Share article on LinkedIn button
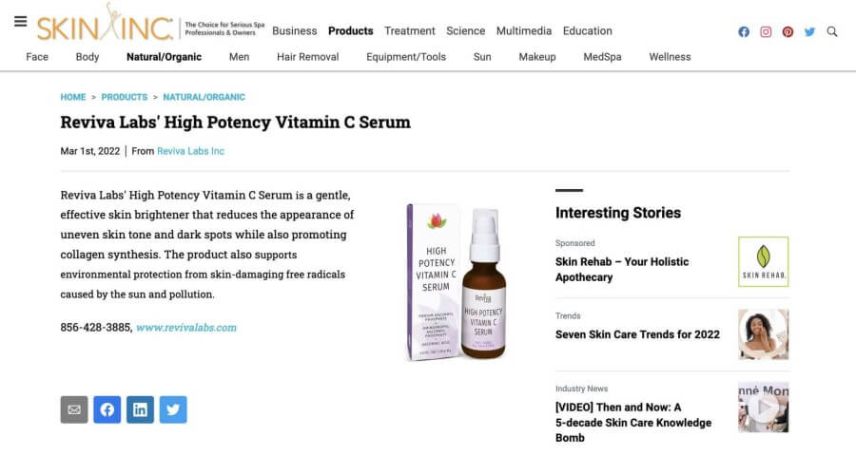Screen dimensions: 856x456 click(140, 409)
